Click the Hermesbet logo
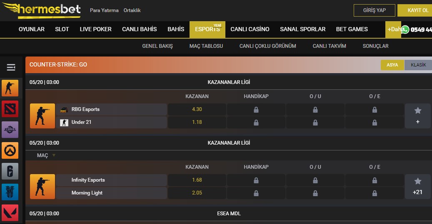This screenshot has width=432, height=224. (x=42, y=10)
